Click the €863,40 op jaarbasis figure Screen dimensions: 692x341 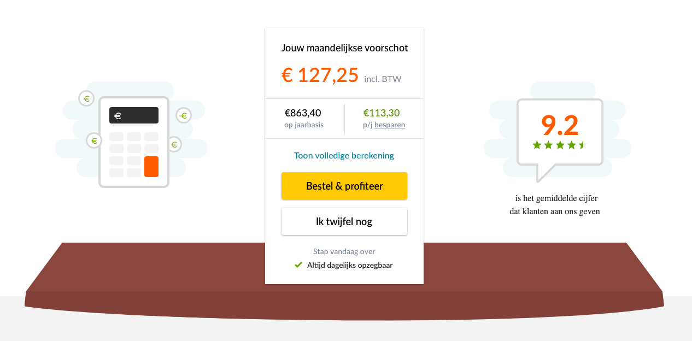[303, 113]
